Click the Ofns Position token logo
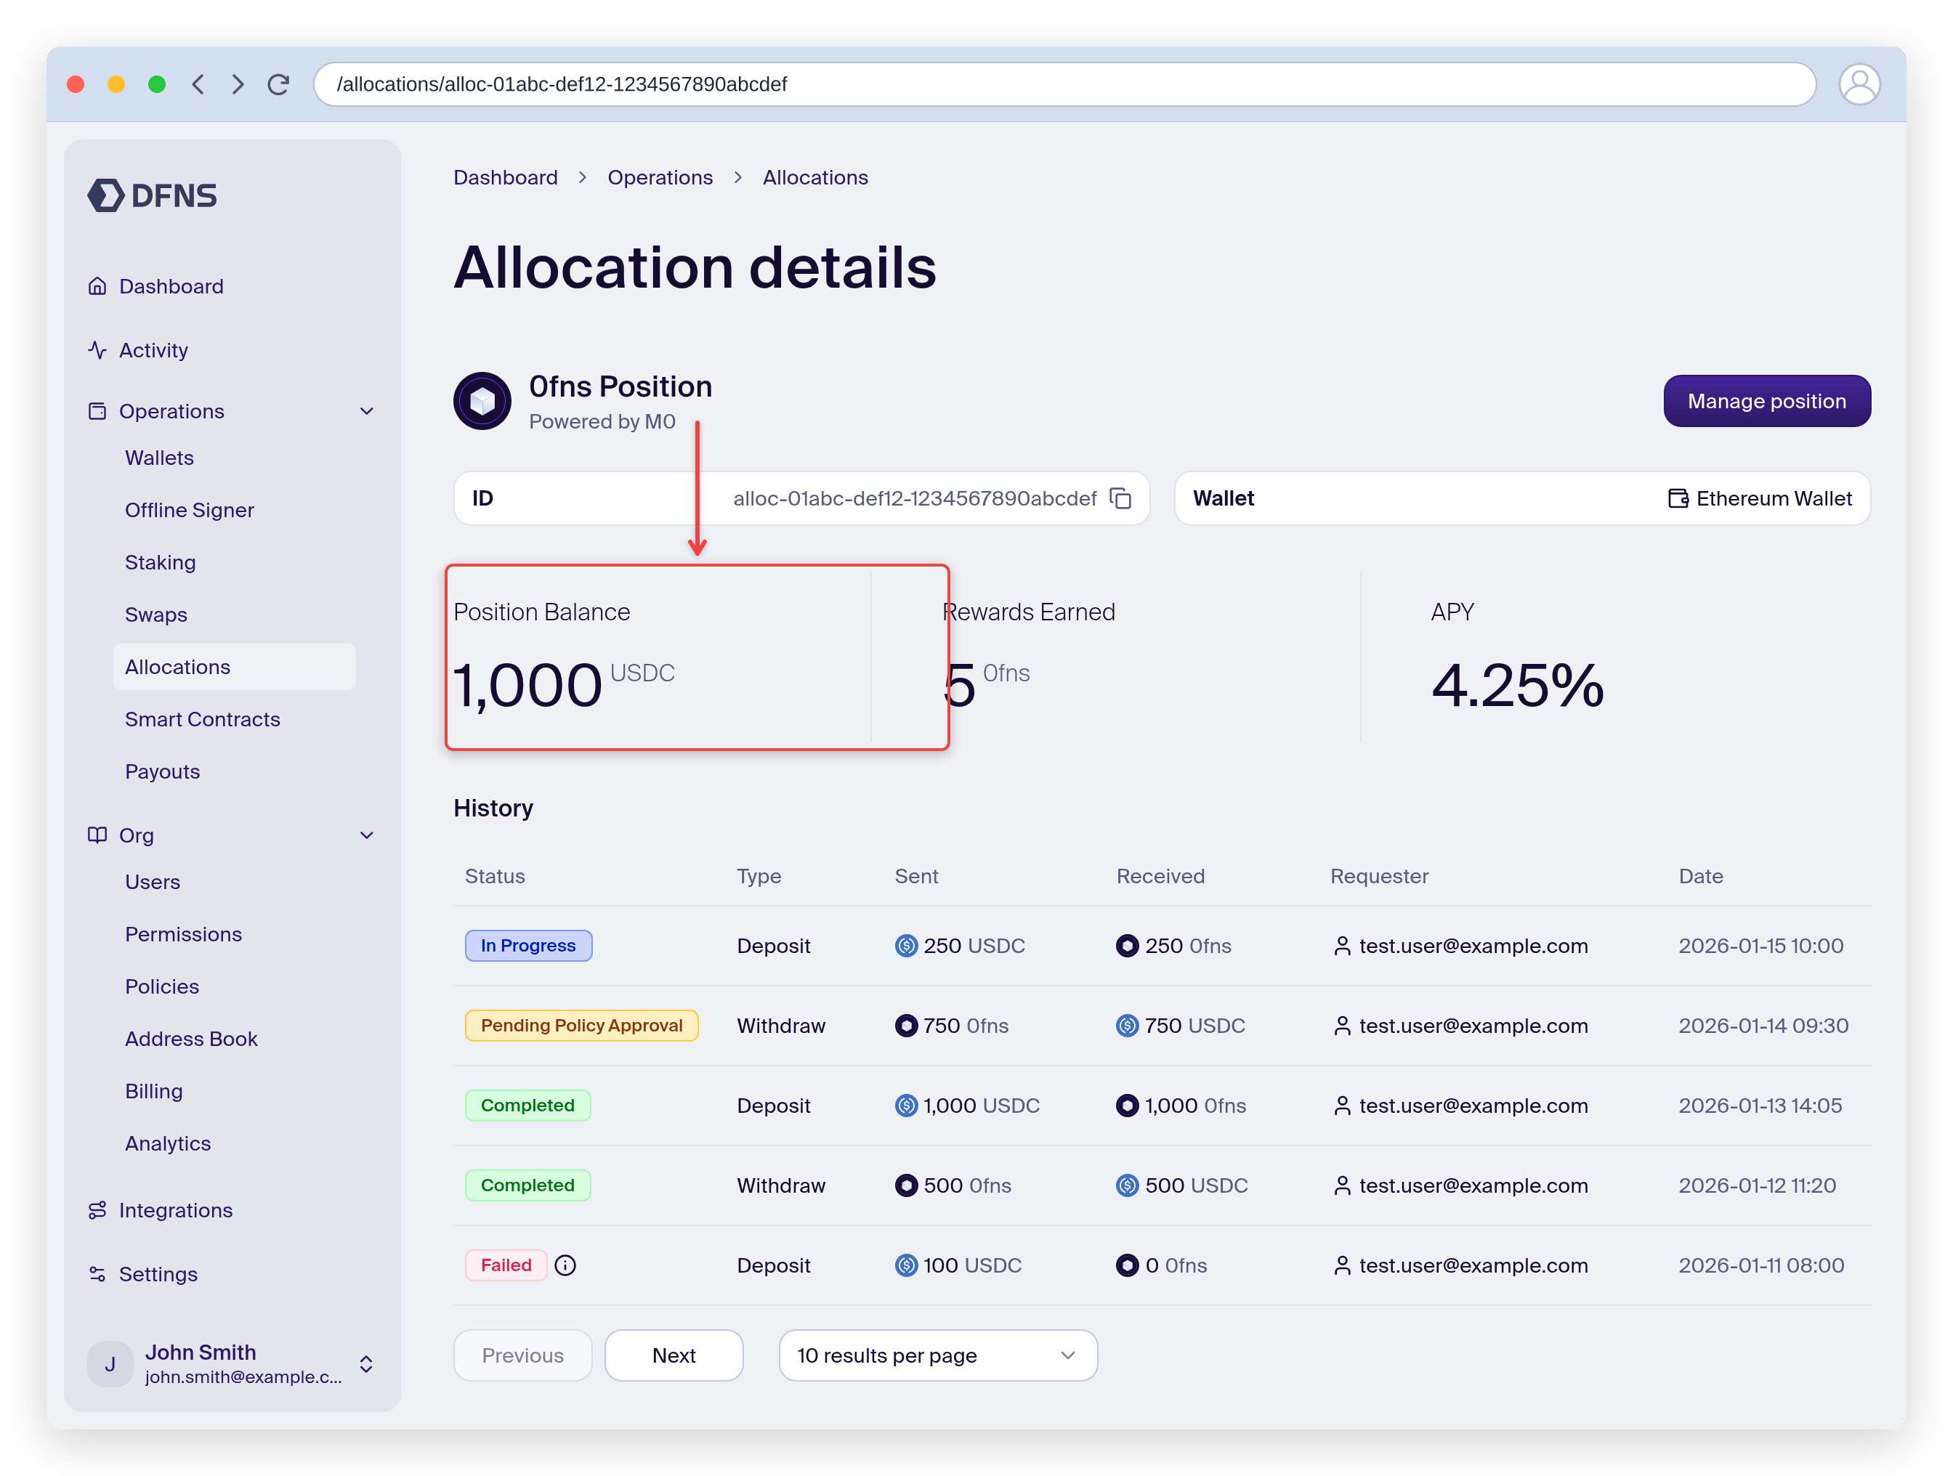 tap(482, 401)
